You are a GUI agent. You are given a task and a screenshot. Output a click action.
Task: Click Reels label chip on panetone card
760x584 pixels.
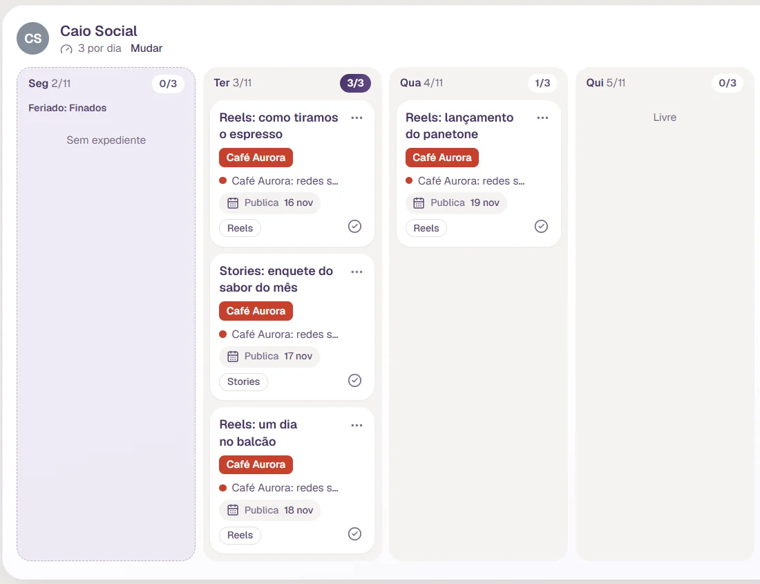426,228
